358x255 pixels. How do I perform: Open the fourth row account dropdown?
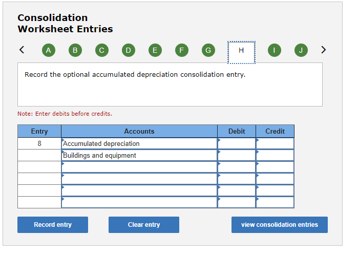tap(139, 179)
